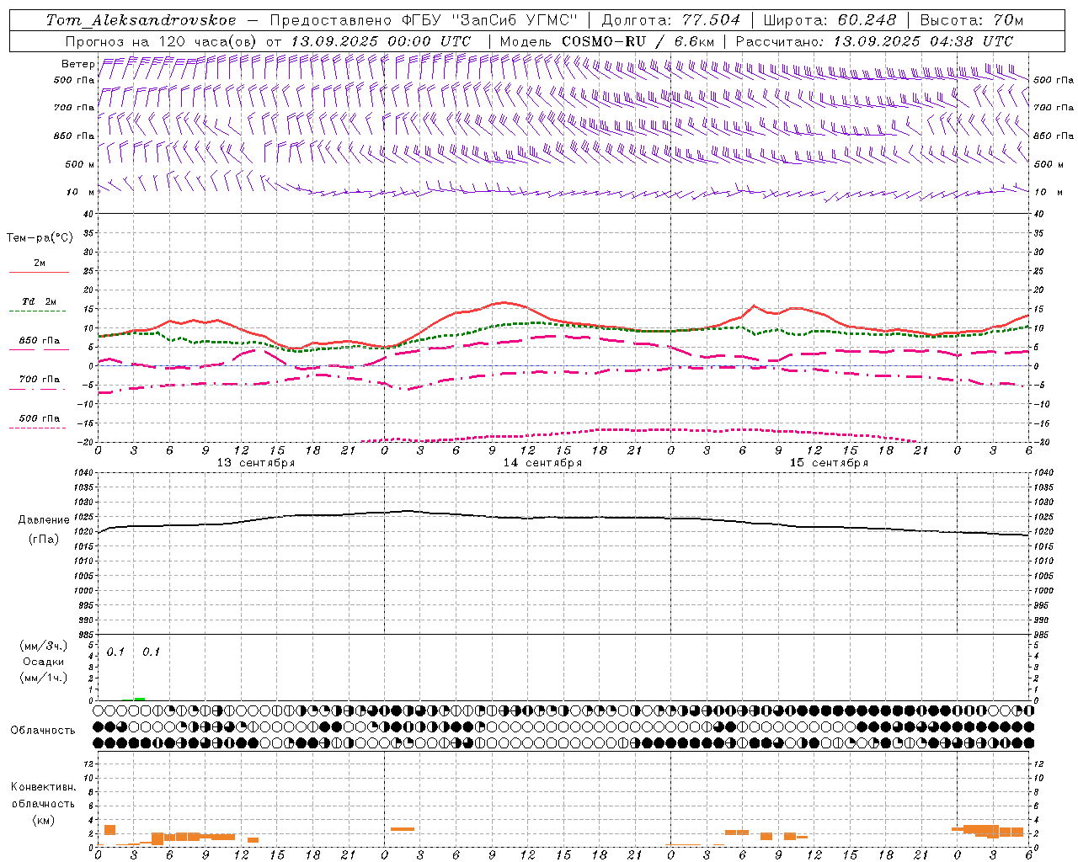This screenshot has width=1078, height=862.
Task: Click orange convective bar after midnight 14 September
Action: (403, 829)
